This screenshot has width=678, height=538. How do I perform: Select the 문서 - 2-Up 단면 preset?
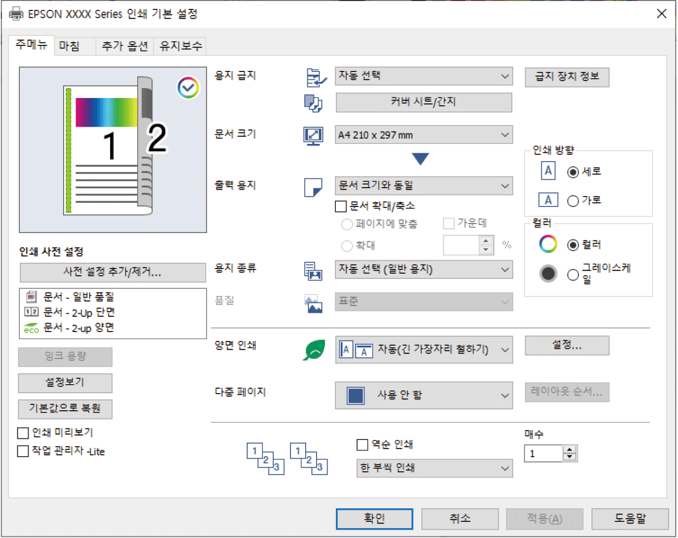click(78, 312)
